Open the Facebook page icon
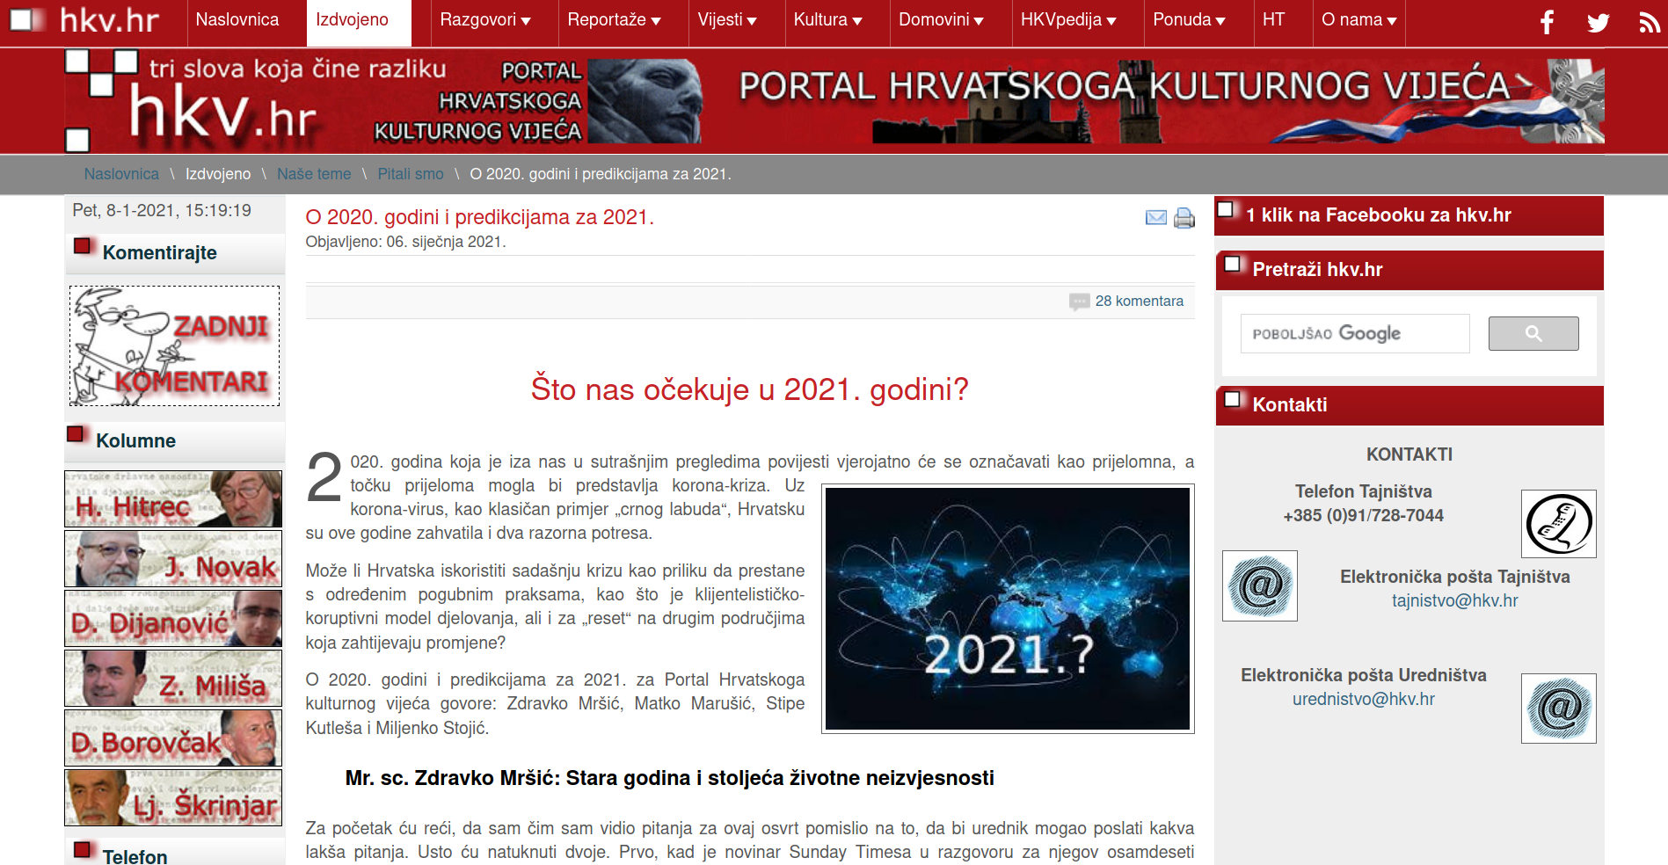 point(1547,22)
